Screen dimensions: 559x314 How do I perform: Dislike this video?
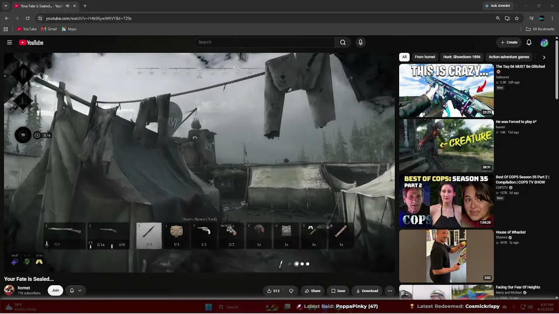[291, 291]
